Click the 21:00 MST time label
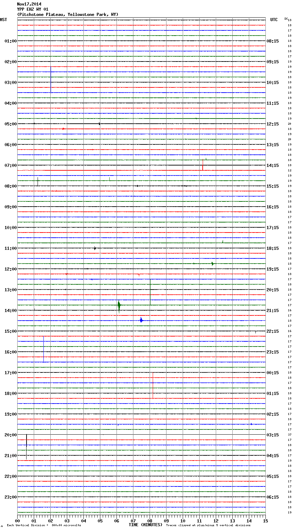Viewport: 293px width, 530px height. [x=10, y=456]
